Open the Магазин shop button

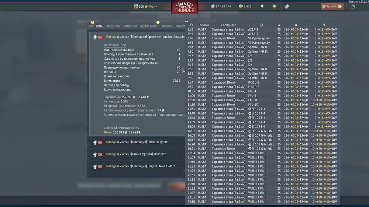[x=332, y=7]
